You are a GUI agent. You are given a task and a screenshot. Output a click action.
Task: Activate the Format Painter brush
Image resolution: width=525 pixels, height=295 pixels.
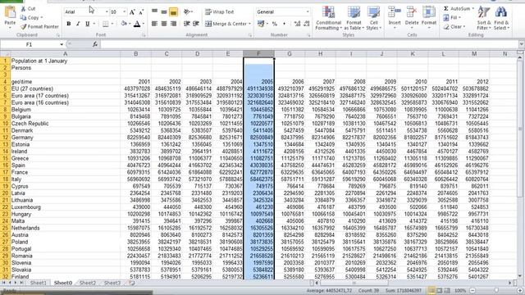[x=39, y=26]
